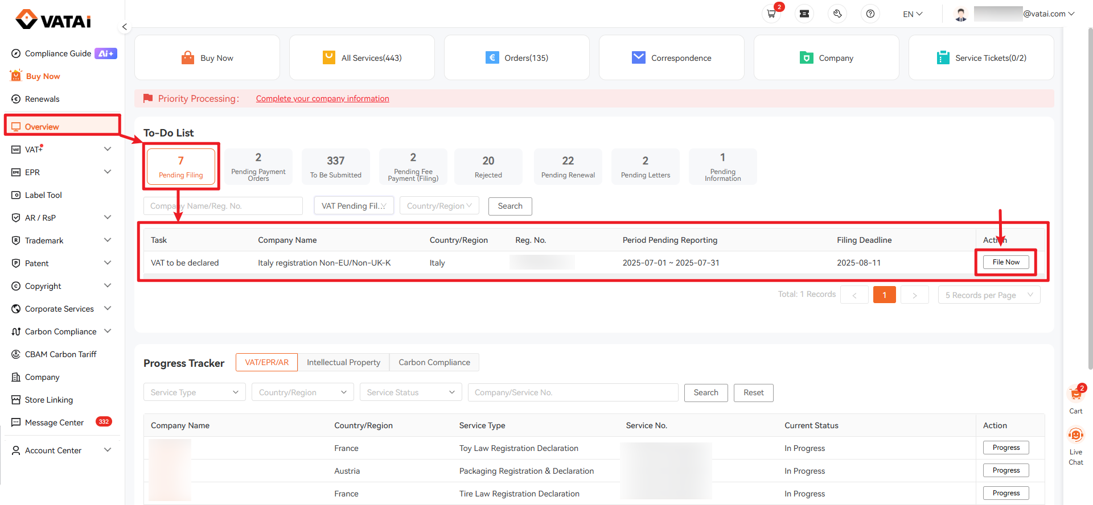Viewport: 1093px width, 505px height.
Task: Open the shopping cart icon in header
Action: [x=771, y=14]
